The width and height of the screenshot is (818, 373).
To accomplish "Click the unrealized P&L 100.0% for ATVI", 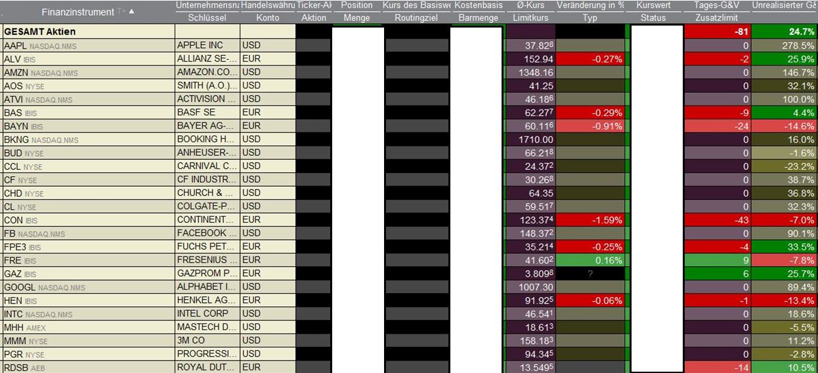I will pyautogui.click(x=785, y=99).
